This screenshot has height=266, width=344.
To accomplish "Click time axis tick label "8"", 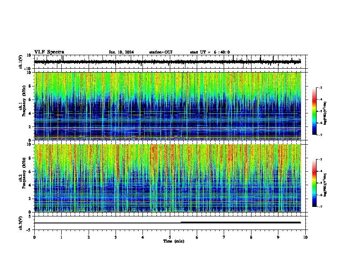I will pos(251,237).
